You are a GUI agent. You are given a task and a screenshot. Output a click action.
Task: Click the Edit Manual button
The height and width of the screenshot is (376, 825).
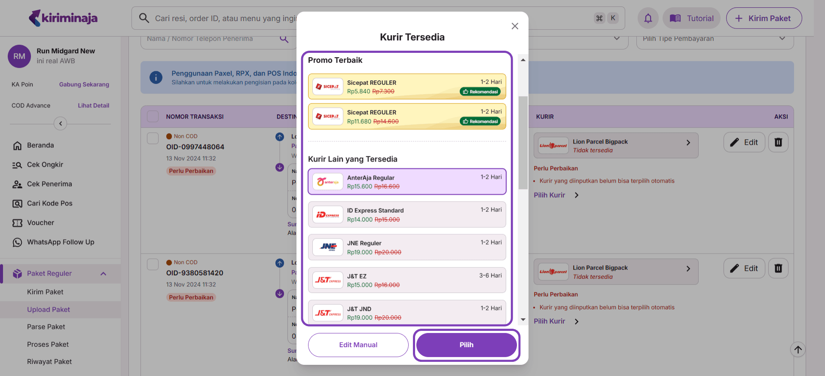358,345
